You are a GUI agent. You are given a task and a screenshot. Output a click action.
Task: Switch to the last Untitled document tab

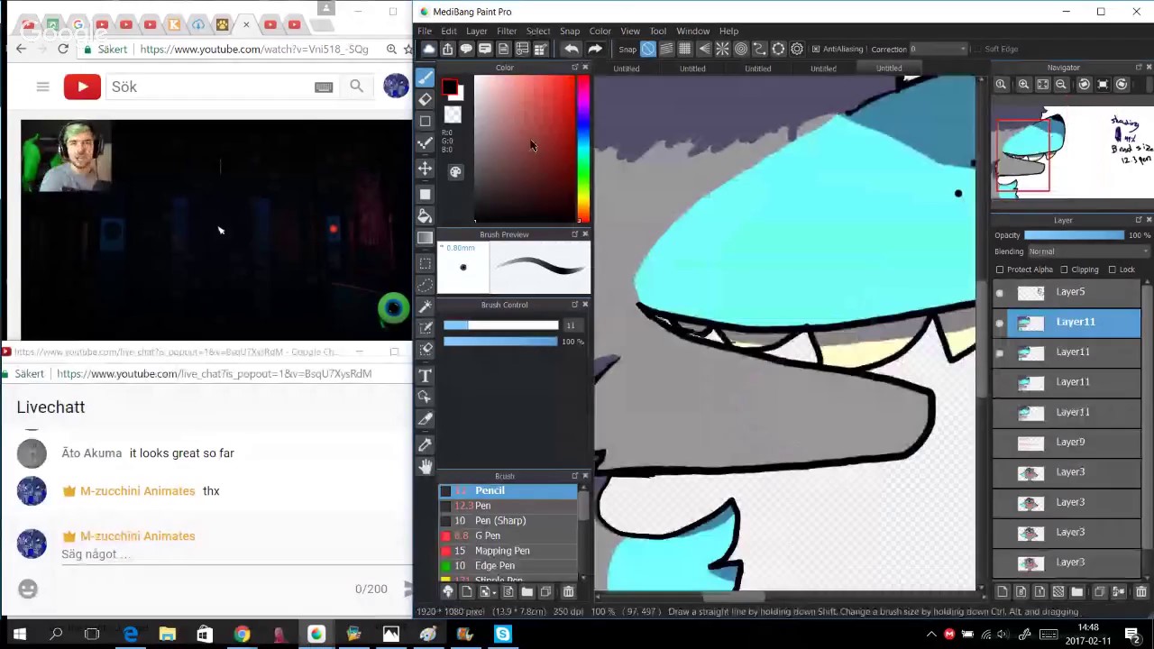[889, 68]
